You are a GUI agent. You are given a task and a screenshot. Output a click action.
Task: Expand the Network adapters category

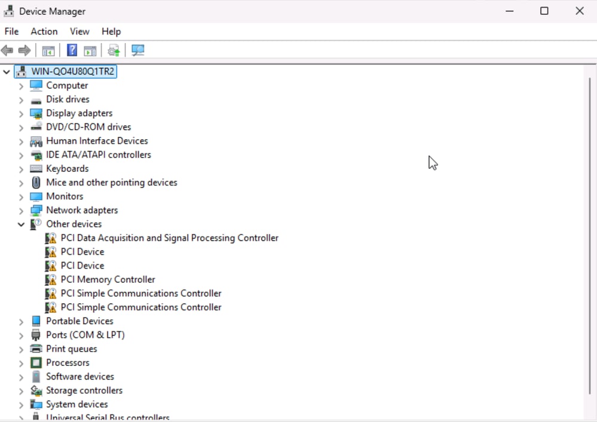(x=22, y=210)
